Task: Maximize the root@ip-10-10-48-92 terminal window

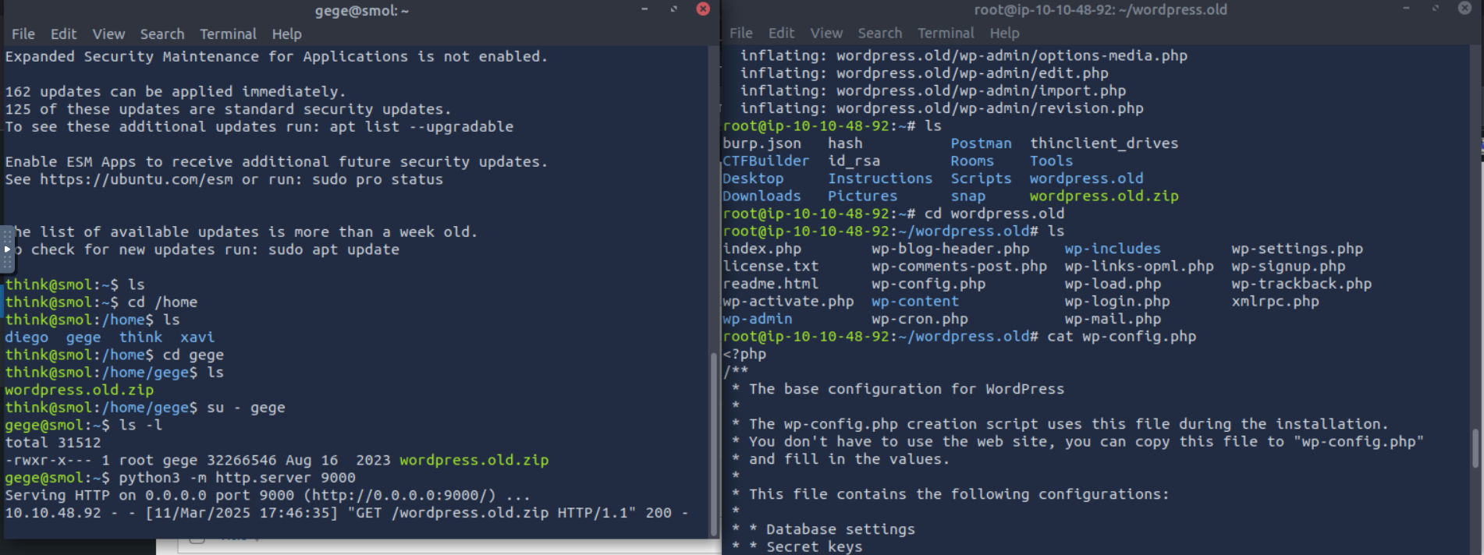Action: point(1435,9)
